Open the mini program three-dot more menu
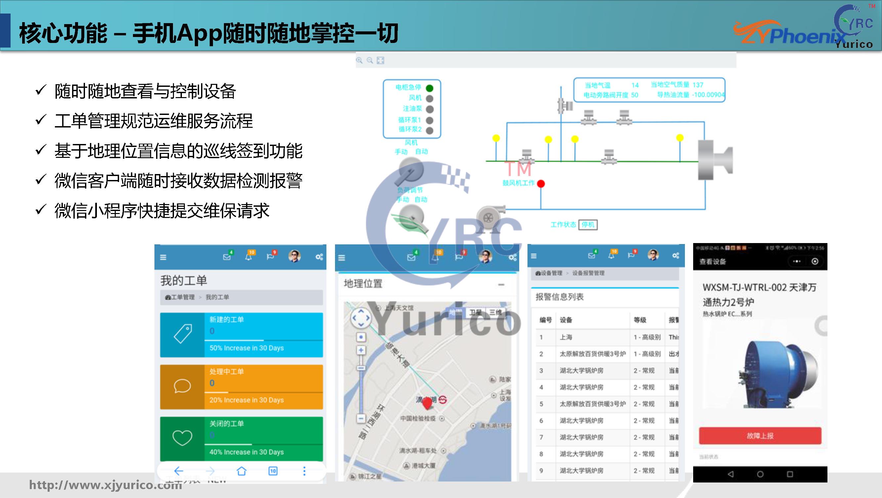882x498 pixels. coord(797,261)
